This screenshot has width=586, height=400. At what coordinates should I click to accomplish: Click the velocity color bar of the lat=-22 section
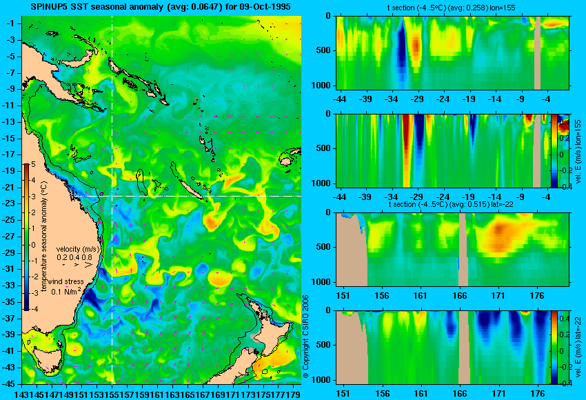554,348
